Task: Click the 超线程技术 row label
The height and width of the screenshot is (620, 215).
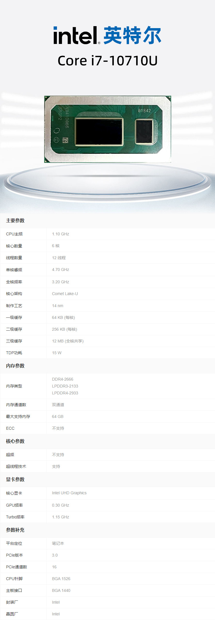Action: click(16, 466)
